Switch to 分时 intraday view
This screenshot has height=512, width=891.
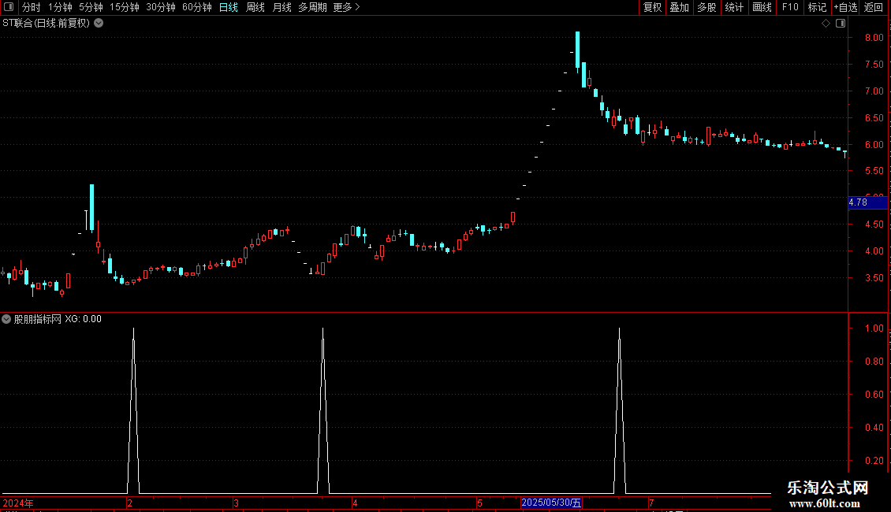click(x=32, y=7)
